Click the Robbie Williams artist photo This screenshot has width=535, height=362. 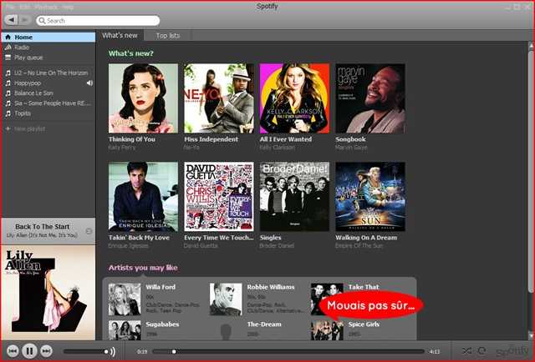coord(226,299)
